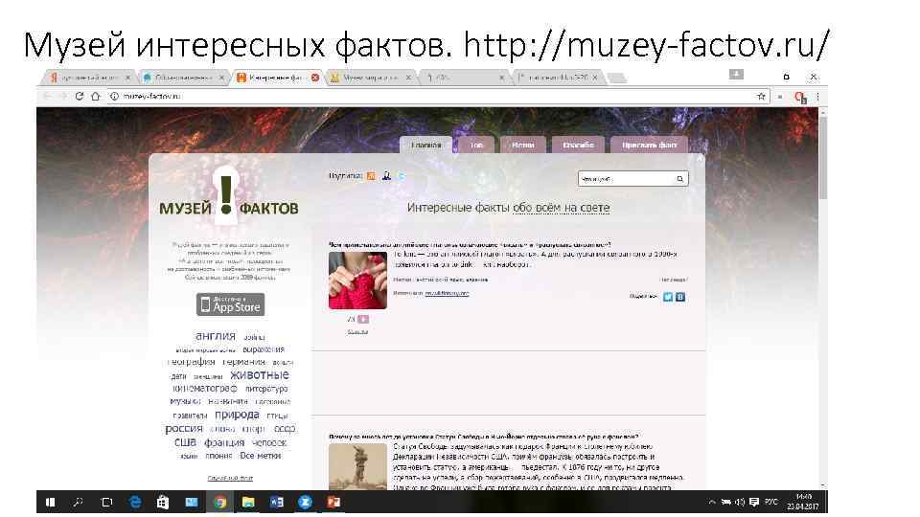Screen dimensions: 920x517
Task: Open the Action Center notification icon
Action: pos(754,503)
